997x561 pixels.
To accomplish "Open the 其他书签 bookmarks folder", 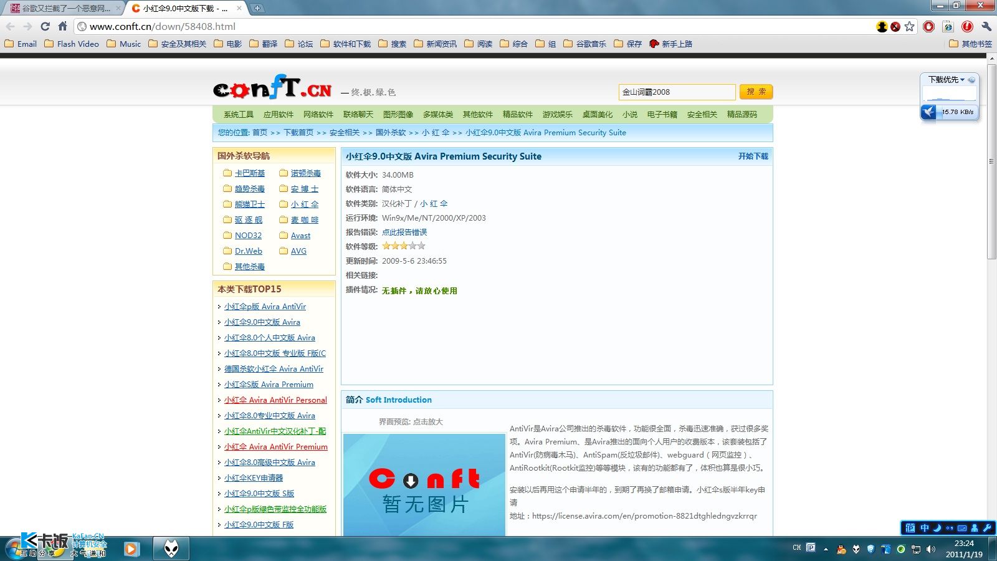I will [971, 44].
